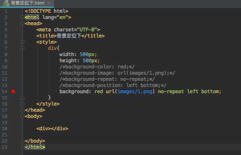Click the 'red' value in background shorthand

coord(99,92)
